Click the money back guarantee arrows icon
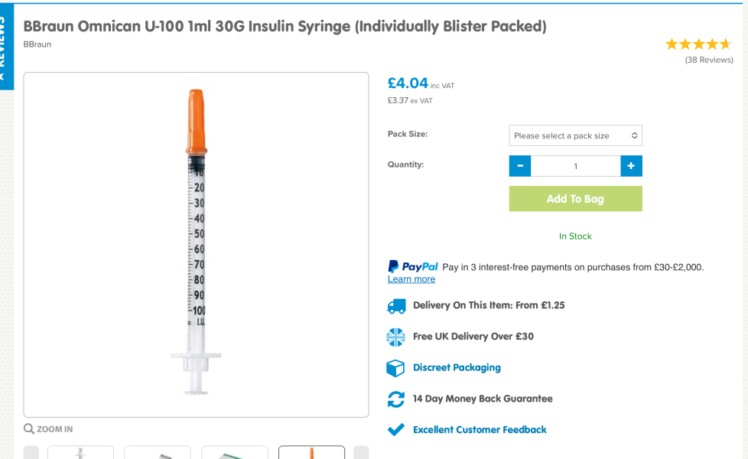 pyautogui.click(x=395, y=399)
